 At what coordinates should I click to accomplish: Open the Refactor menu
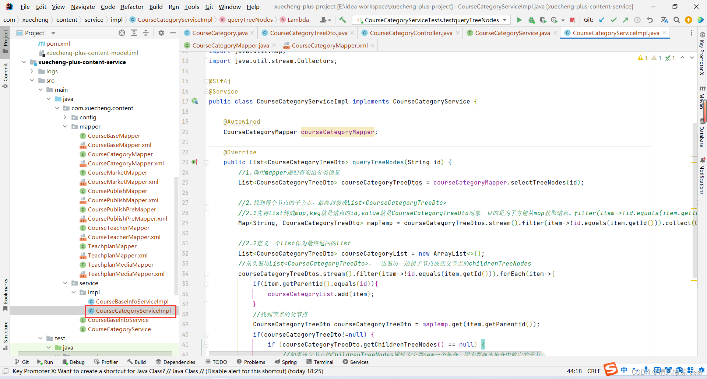pos(132,7)
